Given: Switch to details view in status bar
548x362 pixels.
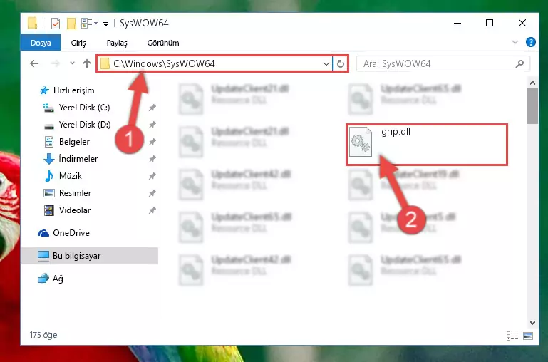Looking at the screenshot, I should click(512, 336).
